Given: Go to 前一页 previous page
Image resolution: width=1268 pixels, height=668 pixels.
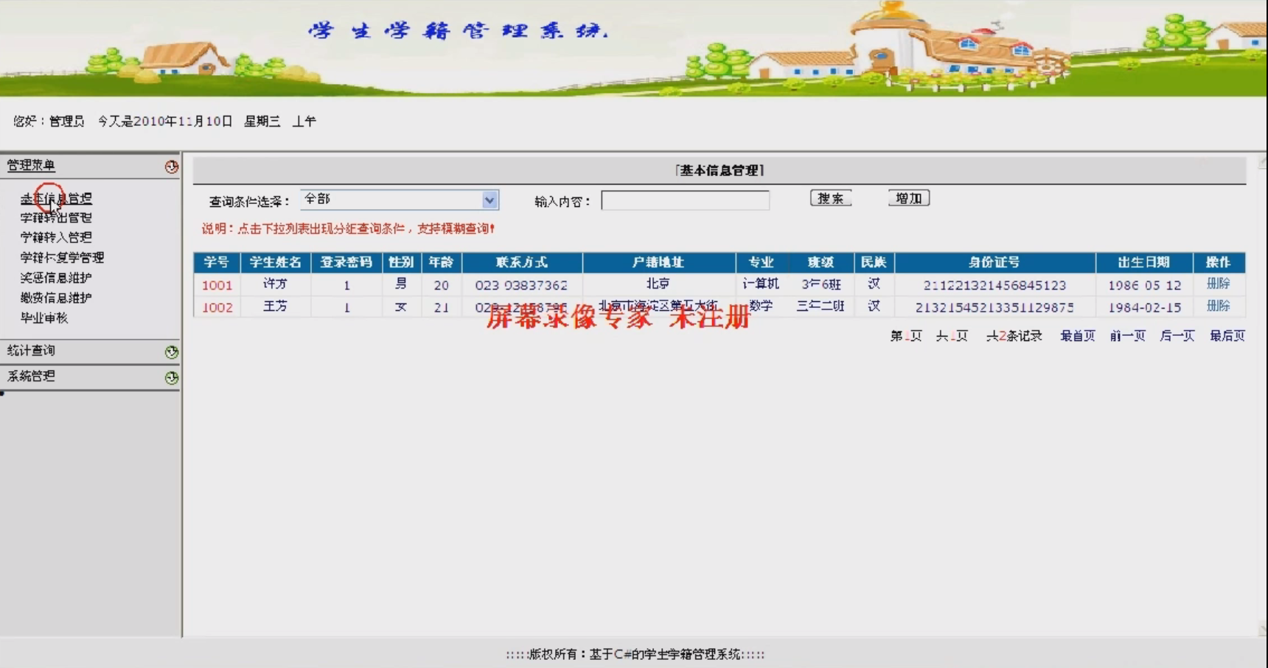Looking at the screenshot, I should [1127, 336].
